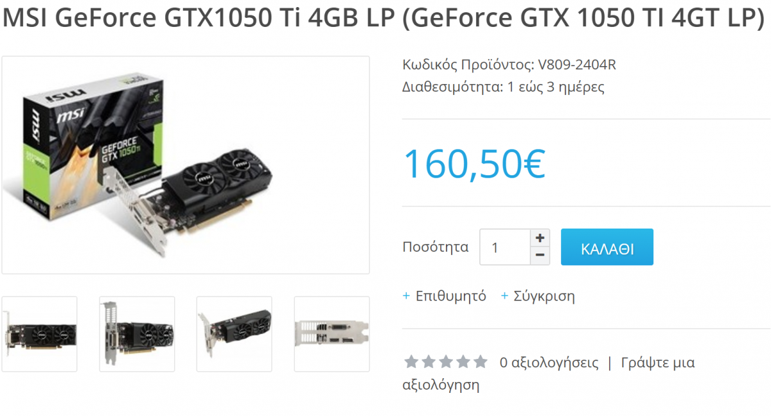771x416 pixels.
Task: Increase quantity with the plus button
Action: coord(540,238)
